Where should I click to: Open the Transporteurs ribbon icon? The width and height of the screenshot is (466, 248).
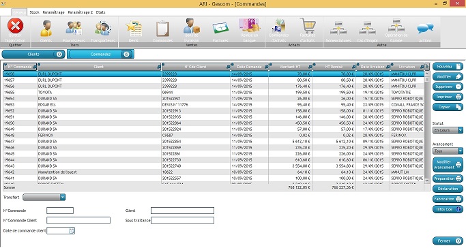[x=102, y=29]
